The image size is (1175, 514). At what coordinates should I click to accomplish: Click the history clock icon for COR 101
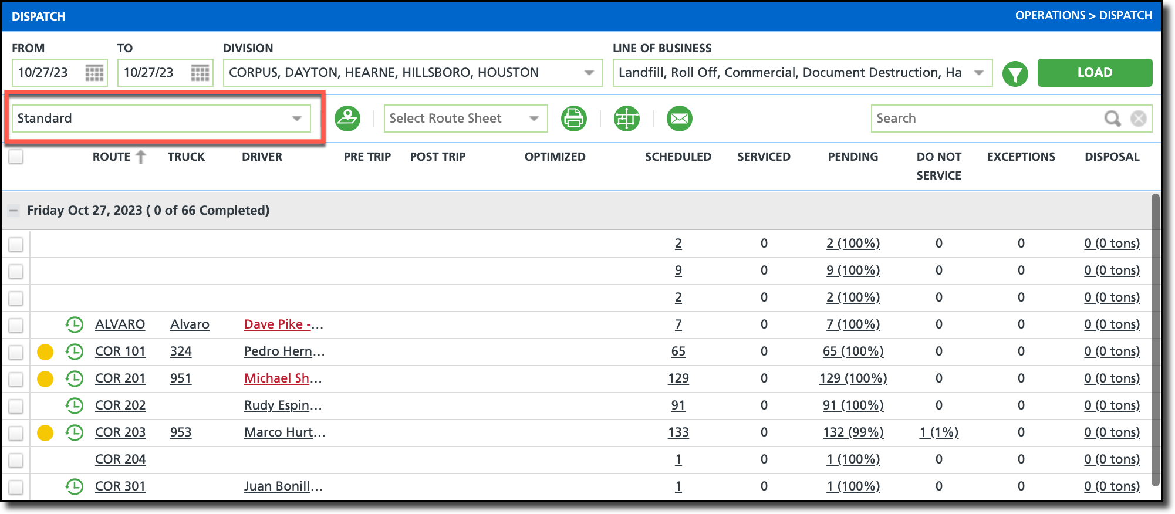coord(75,351)
